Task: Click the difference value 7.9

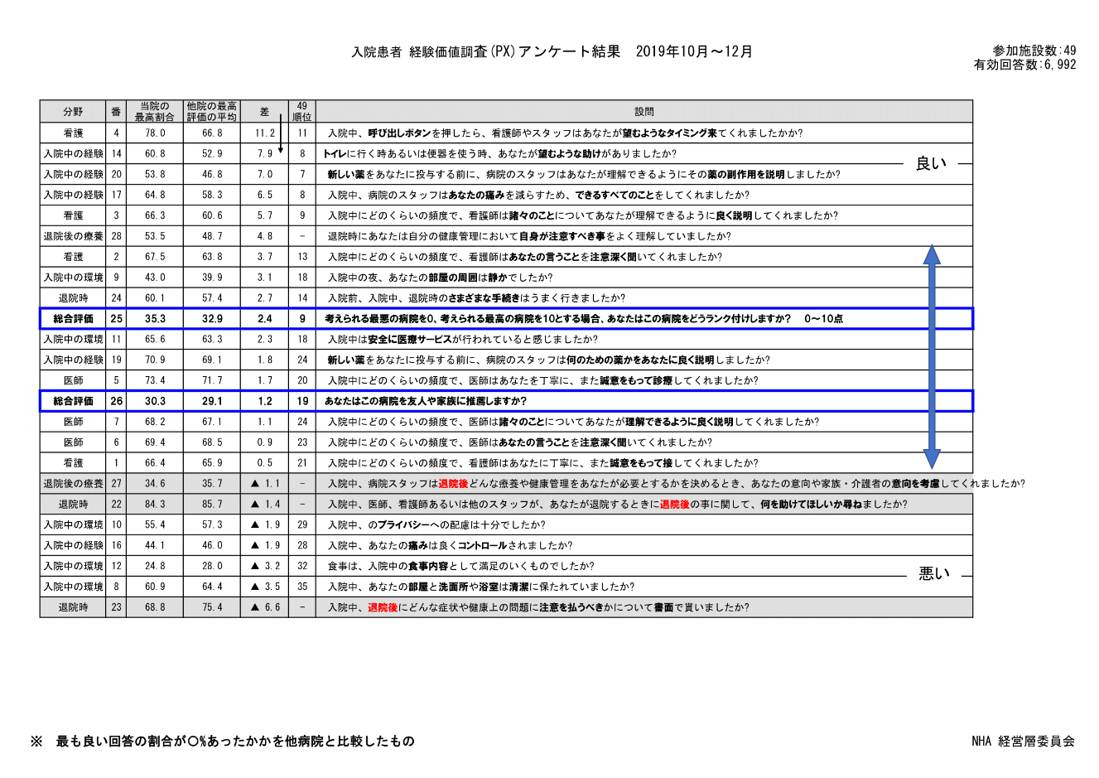Action: 265,153
